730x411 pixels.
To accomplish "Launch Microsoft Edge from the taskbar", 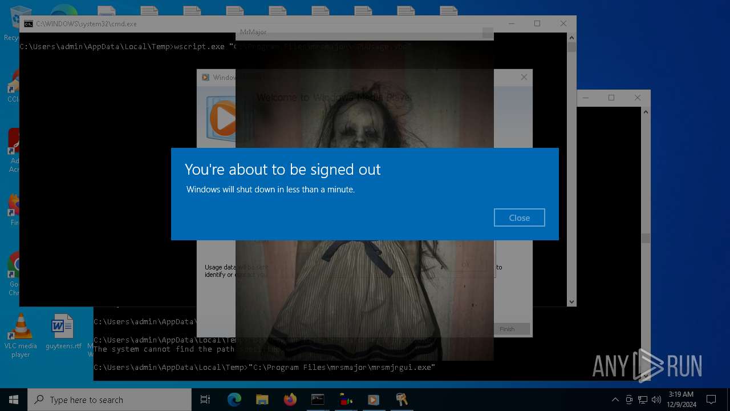I will [x=234, y=400].
